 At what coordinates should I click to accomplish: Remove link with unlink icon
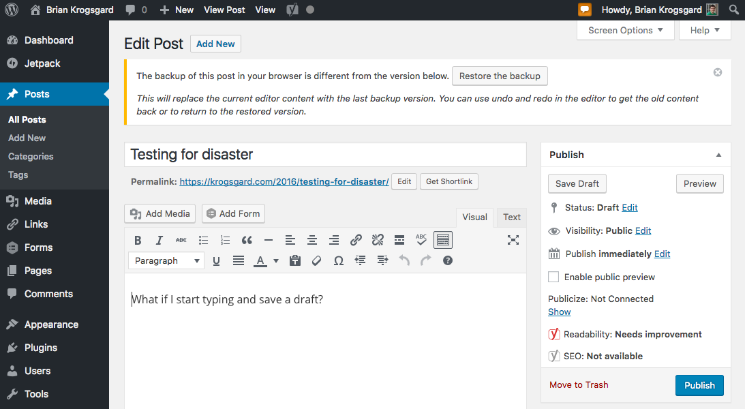click(378, 241)
